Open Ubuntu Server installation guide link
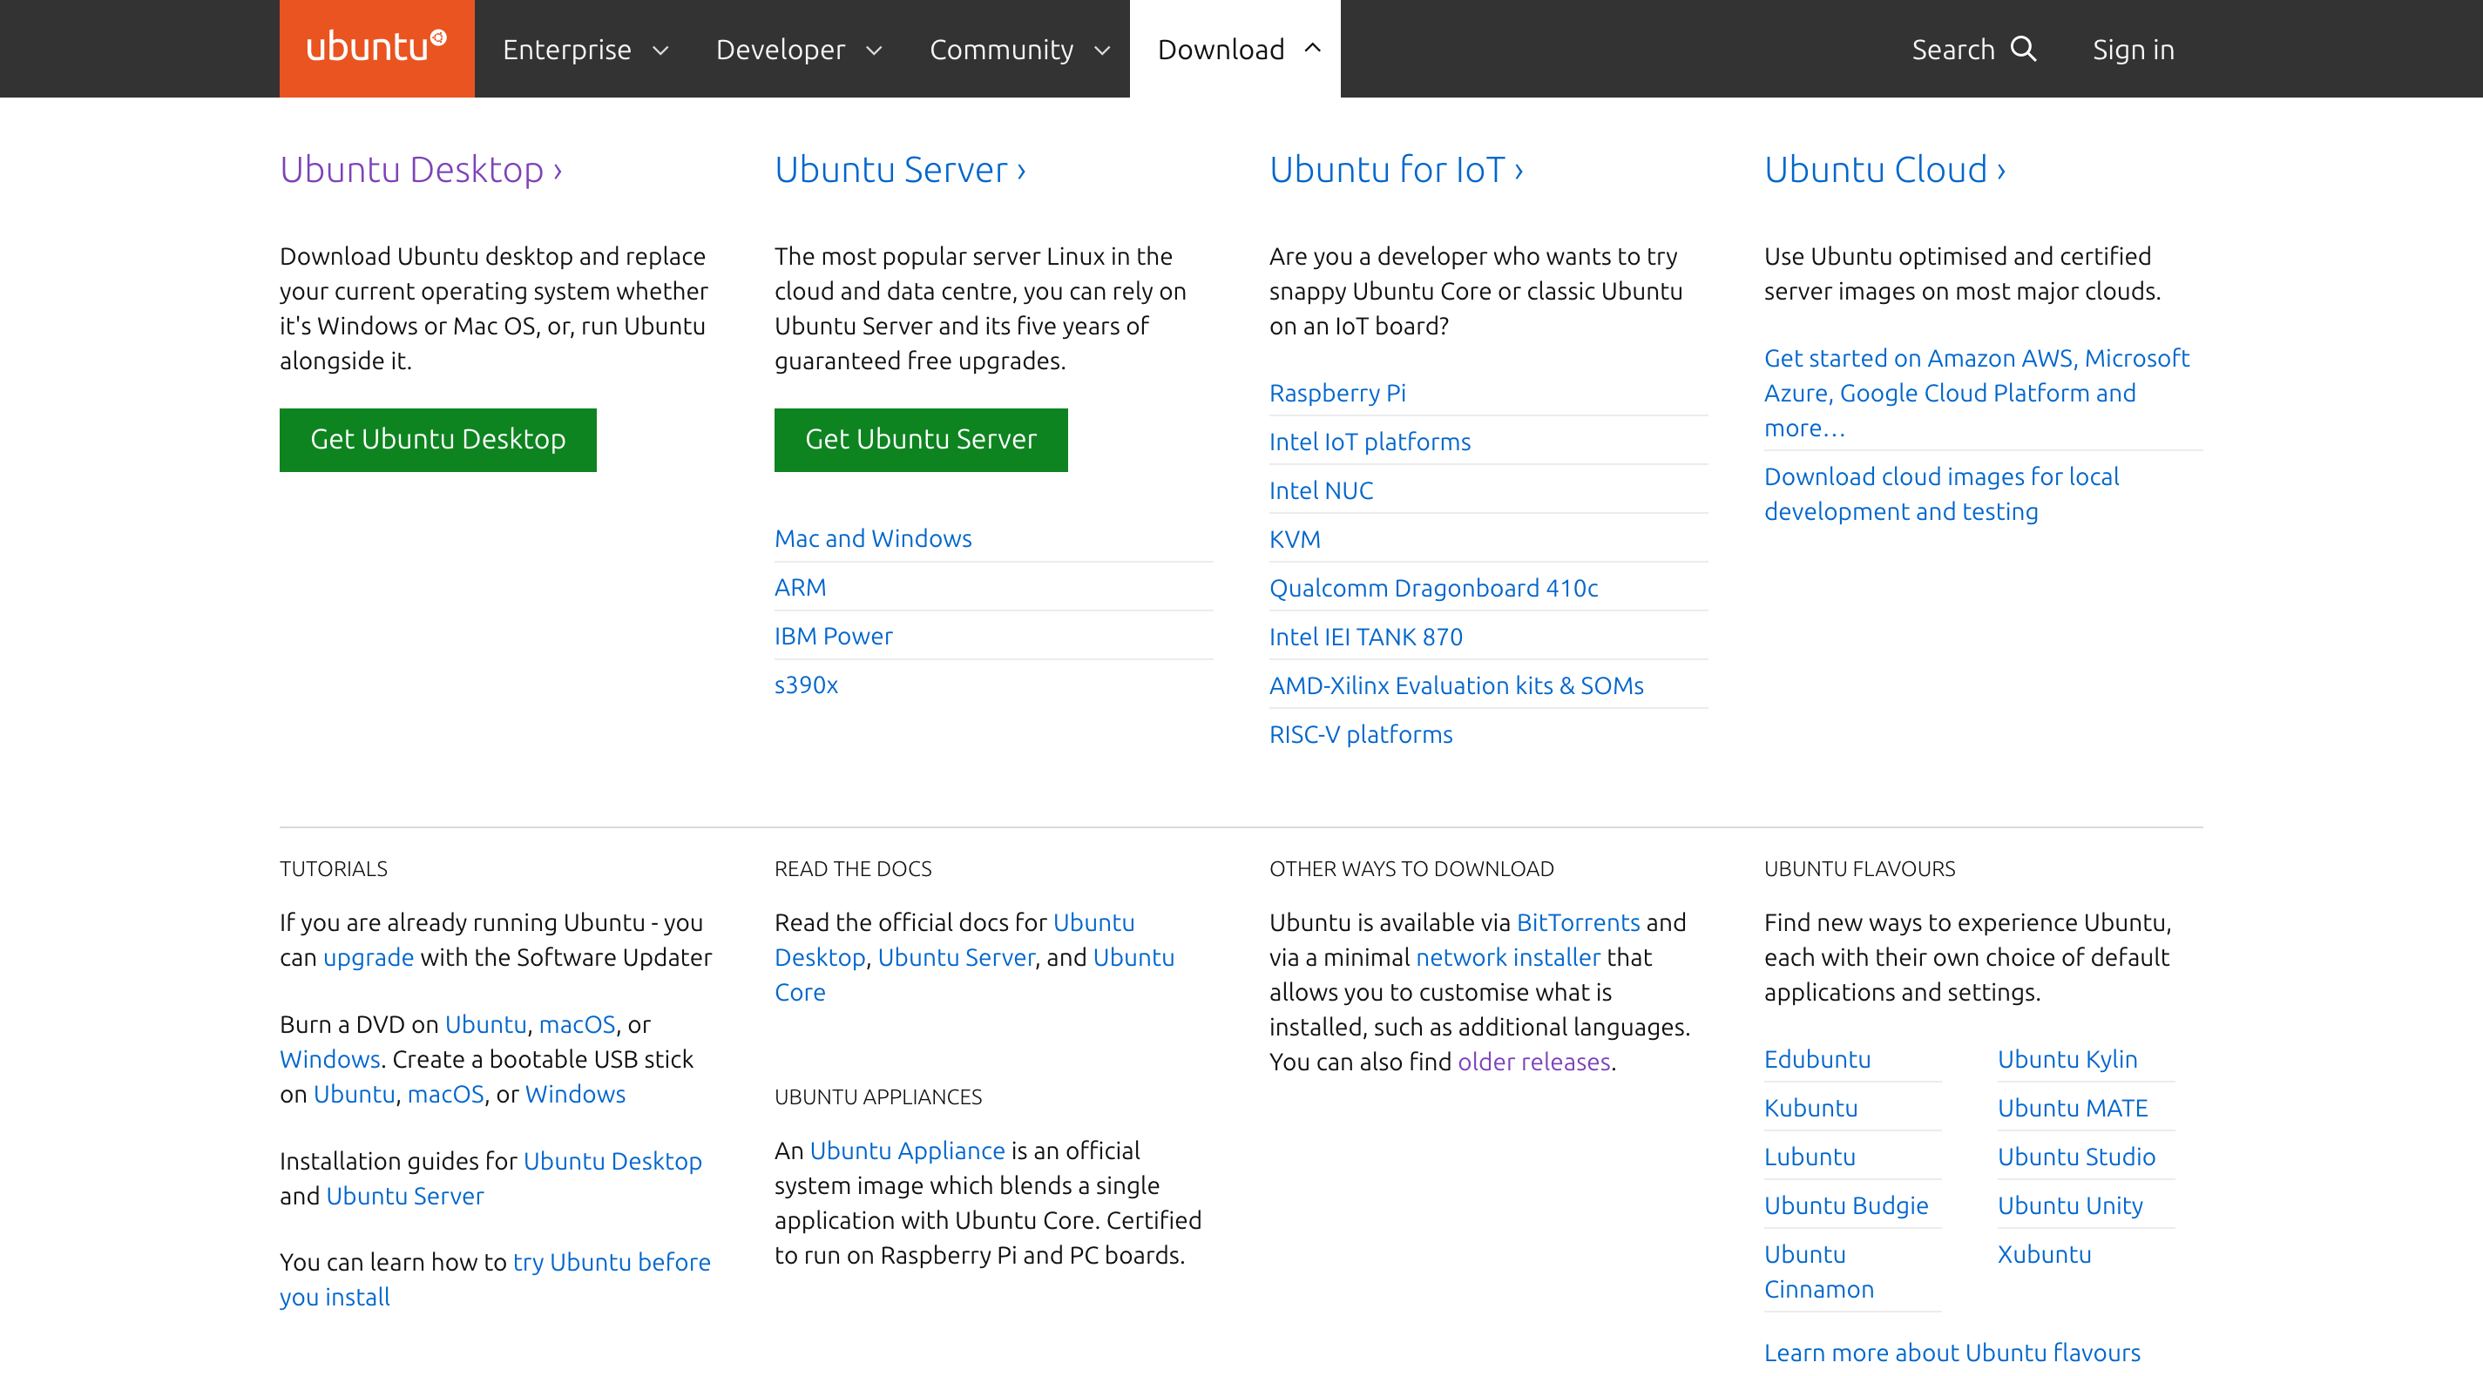This screenshot has width=2483, height=1376. click(405, 1196)
